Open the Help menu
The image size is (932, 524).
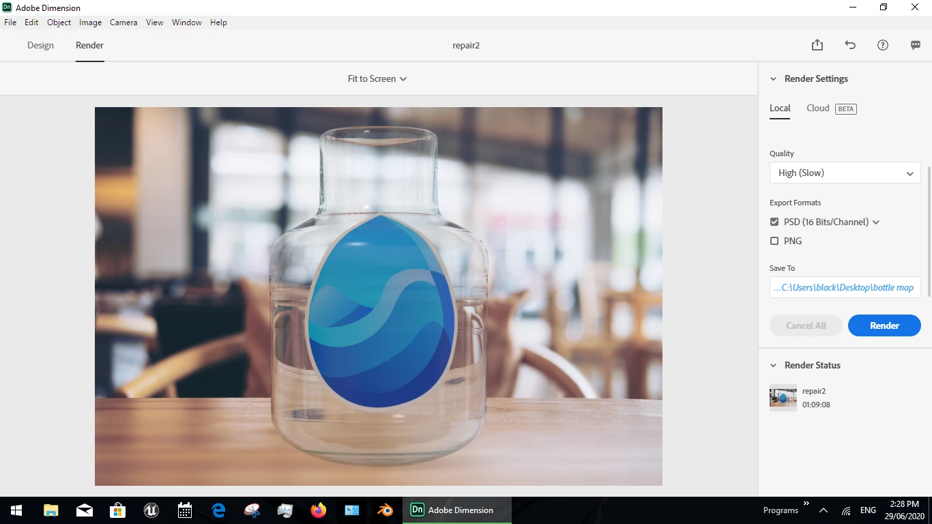pyautogui.click(x=218, y=23)
